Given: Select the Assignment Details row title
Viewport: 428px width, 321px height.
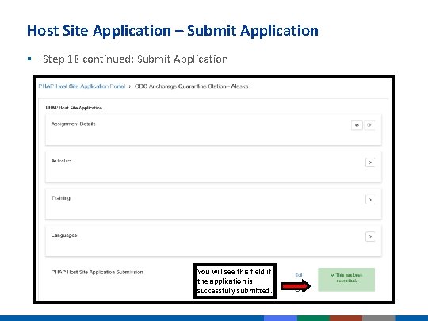Looking at the screenshot, I should pyautogui.click(x=73, y=124).
